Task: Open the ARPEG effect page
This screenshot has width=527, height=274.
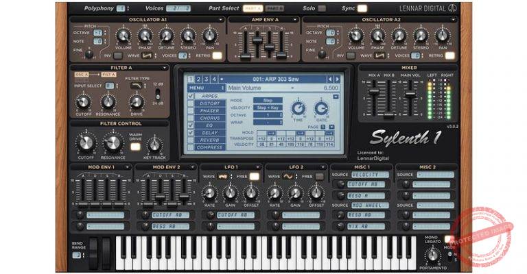Action: point(210,96)
